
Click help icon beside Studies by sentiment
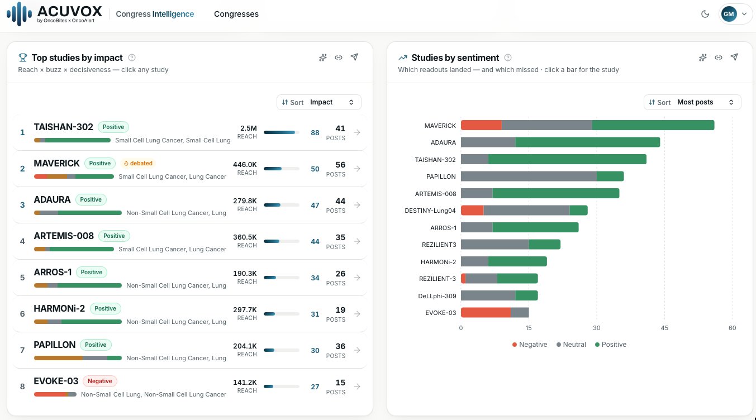point(508,58)
